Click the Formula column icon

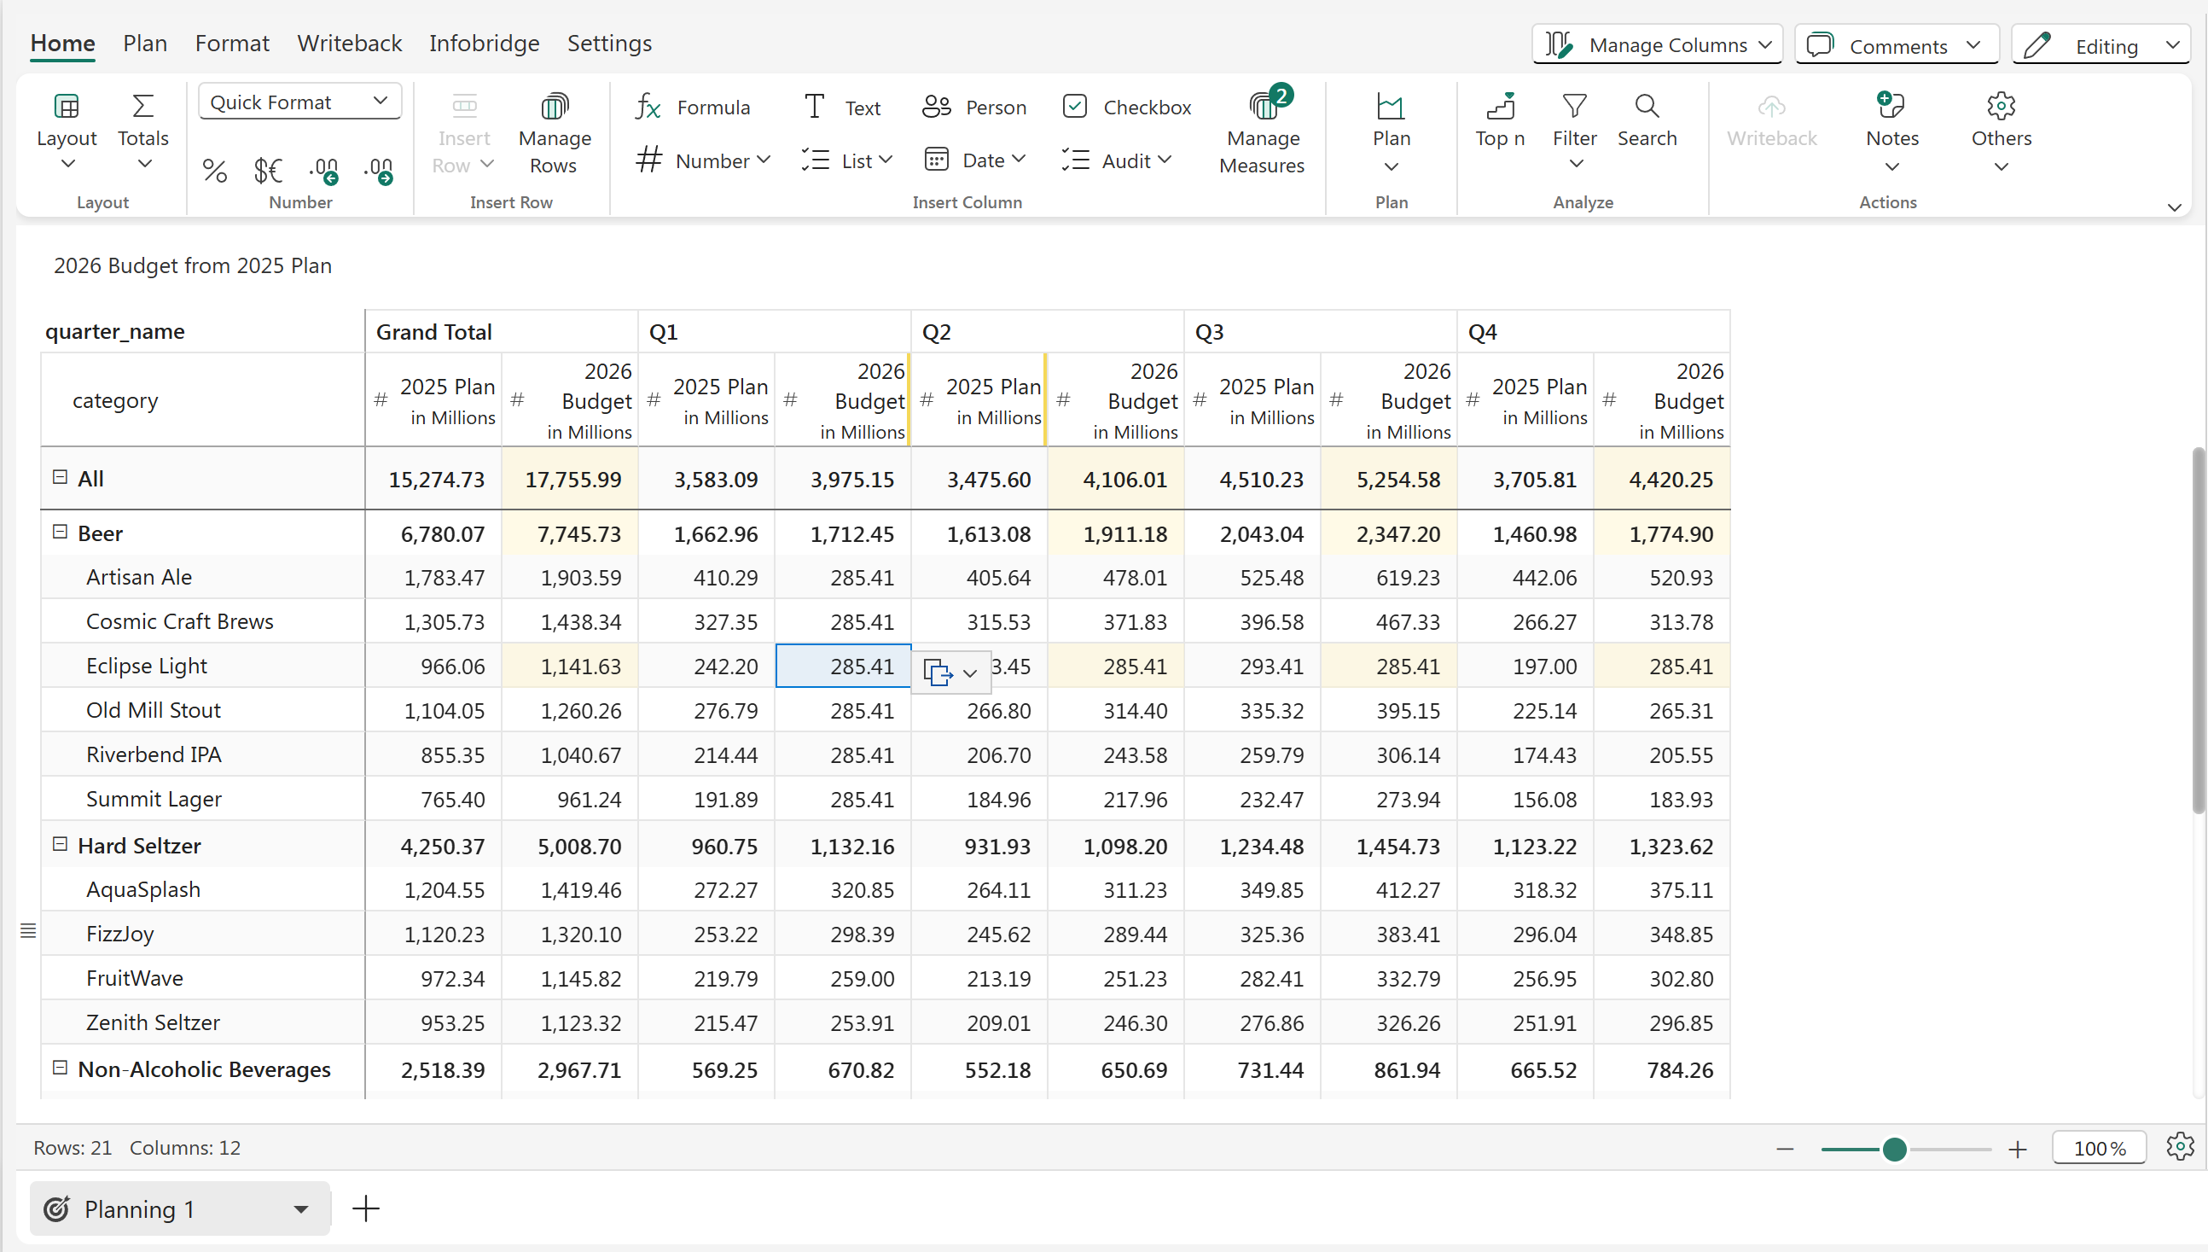(648, 108)
